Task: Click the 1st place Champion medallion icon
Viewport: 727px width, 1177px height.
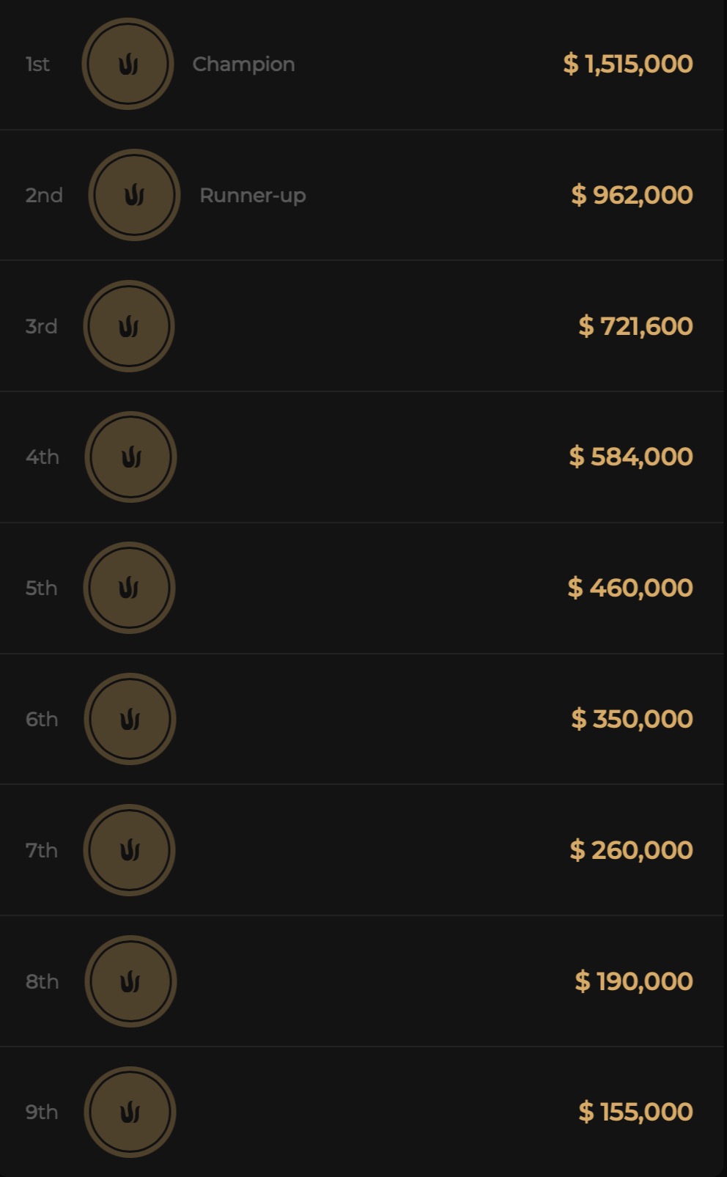Action: [128, 64]
